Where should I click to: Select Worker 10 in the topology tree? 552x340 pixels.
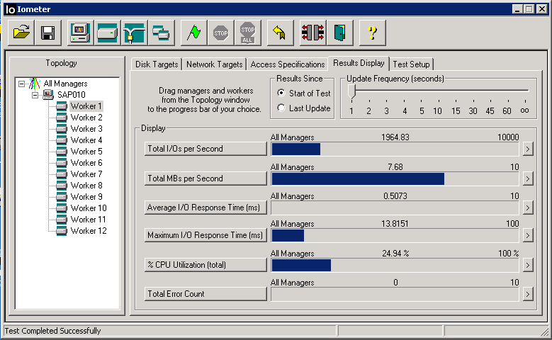click(89, 208)
